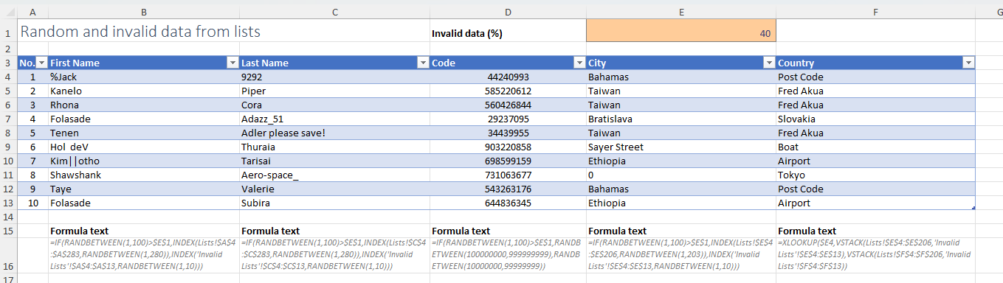Viewport: 1003px width, 283px height.
Task: Open the Code column filter dropdown
Action: pos(580,63)
